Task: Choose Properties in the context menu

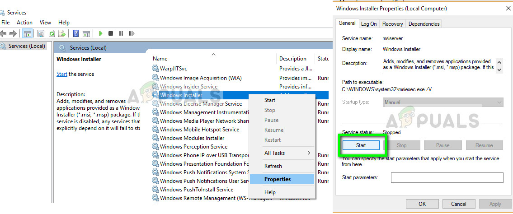Action: [278, 179]
